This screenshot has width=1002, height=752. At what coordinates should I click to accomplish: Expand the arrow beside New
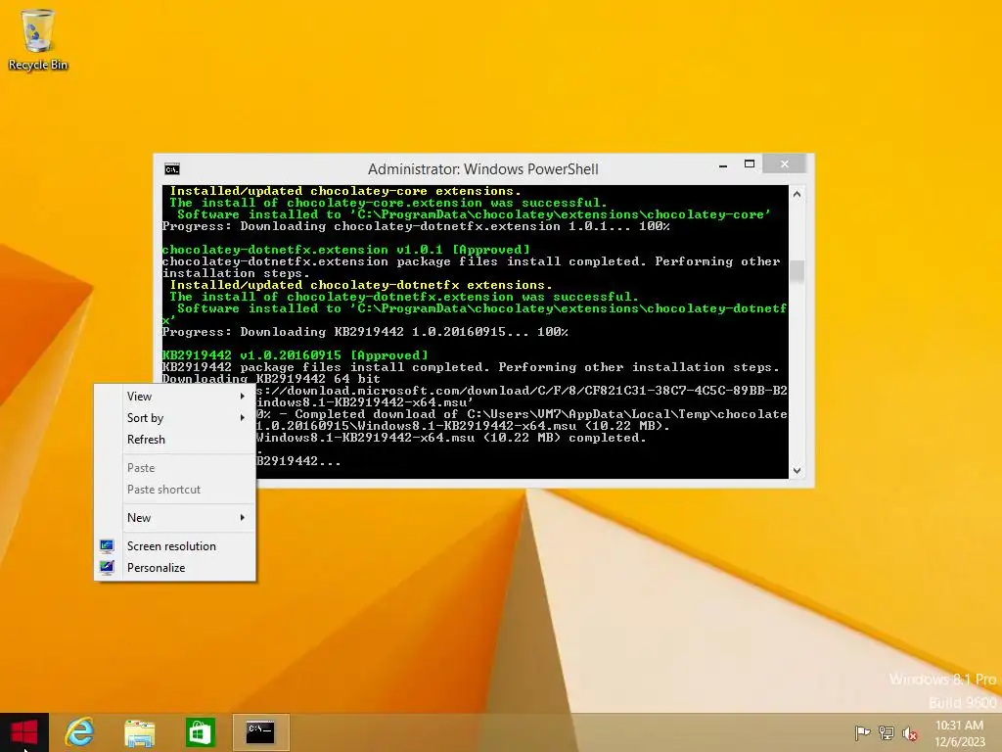pos(243,518)
